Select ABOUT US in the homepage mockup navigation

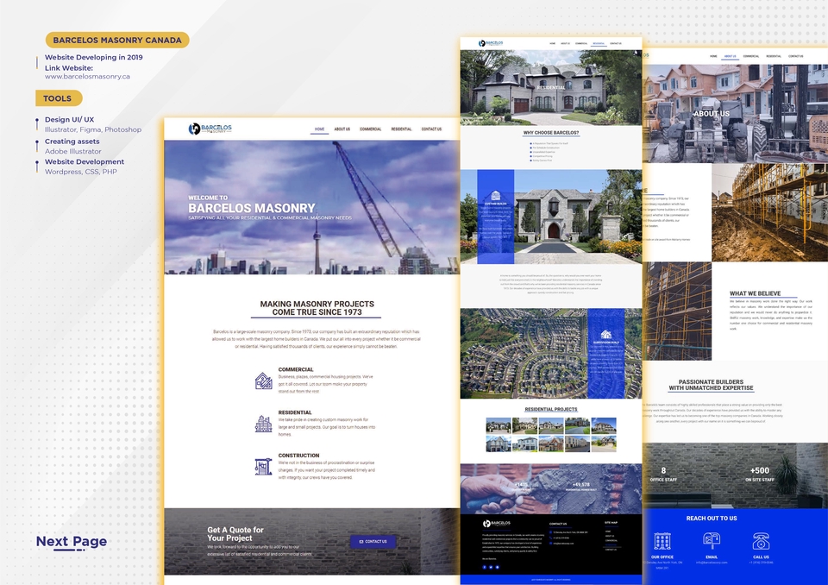(342, 129)
